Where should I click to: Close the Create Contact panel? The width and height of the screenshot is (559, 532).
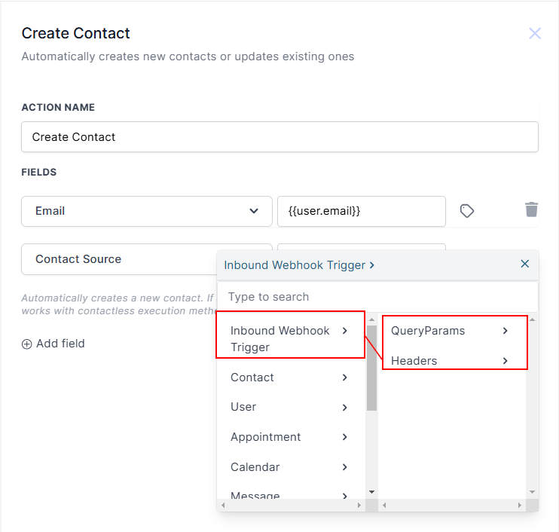pos(535,33)
